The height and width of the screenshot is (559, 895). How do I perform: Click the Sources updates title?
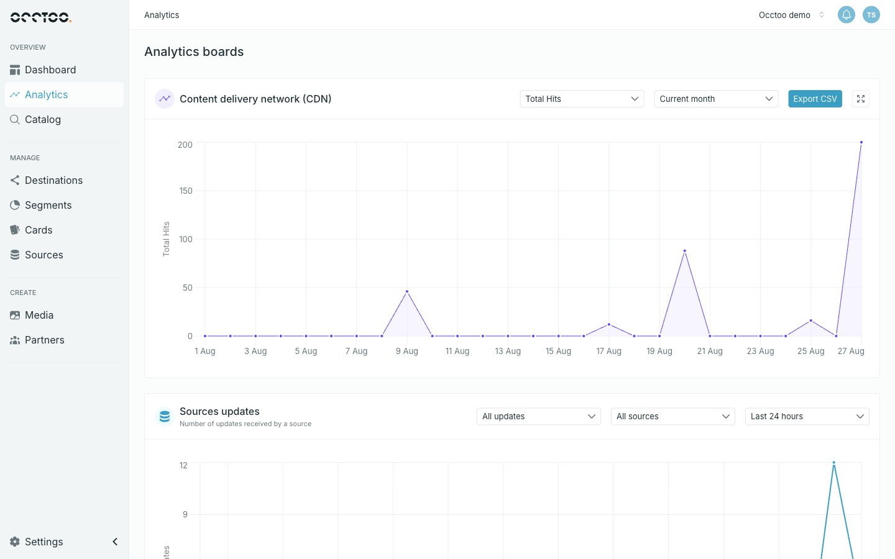click(x=219, y=411)
